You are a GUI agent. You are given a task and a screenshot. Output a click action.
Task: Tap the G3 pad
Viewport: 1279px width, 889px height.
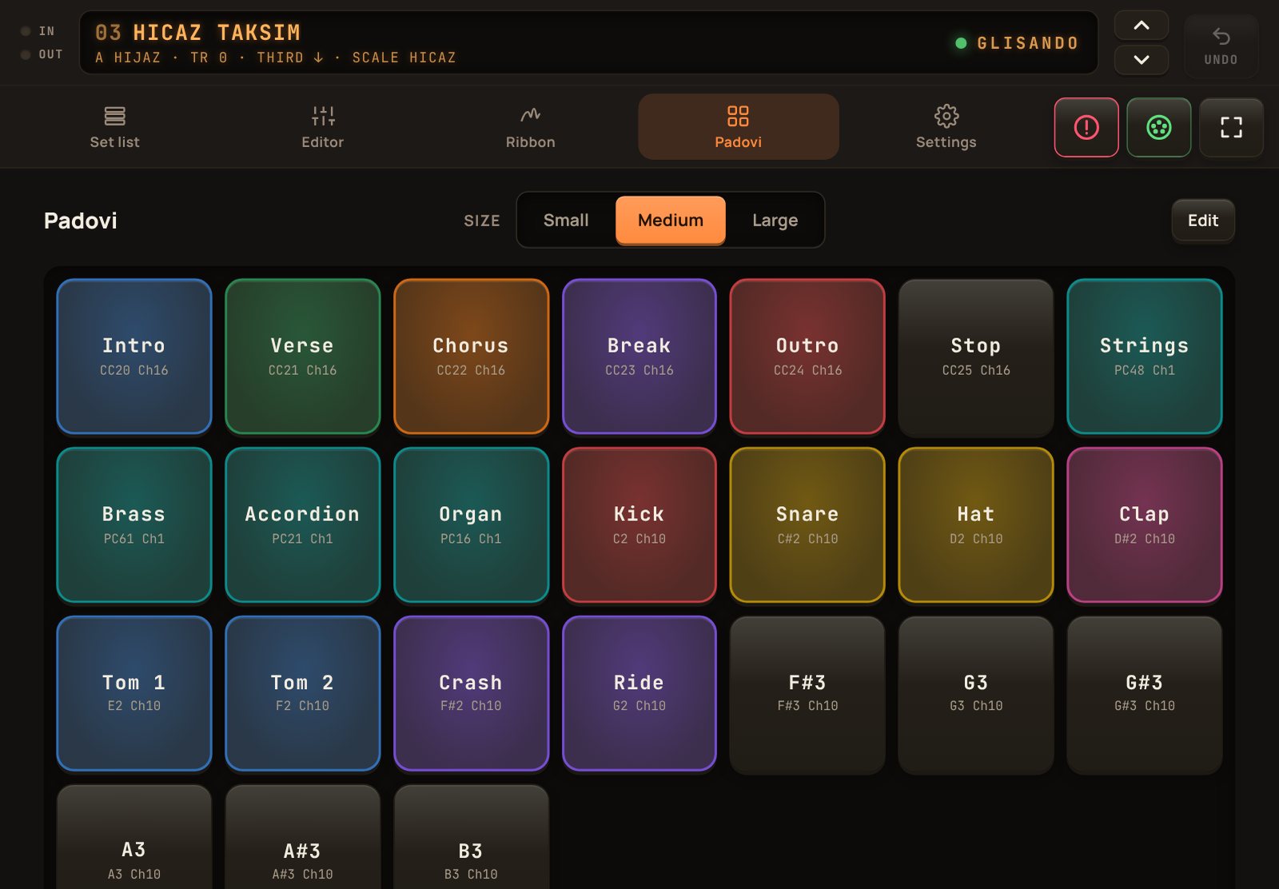pos(976,693)
